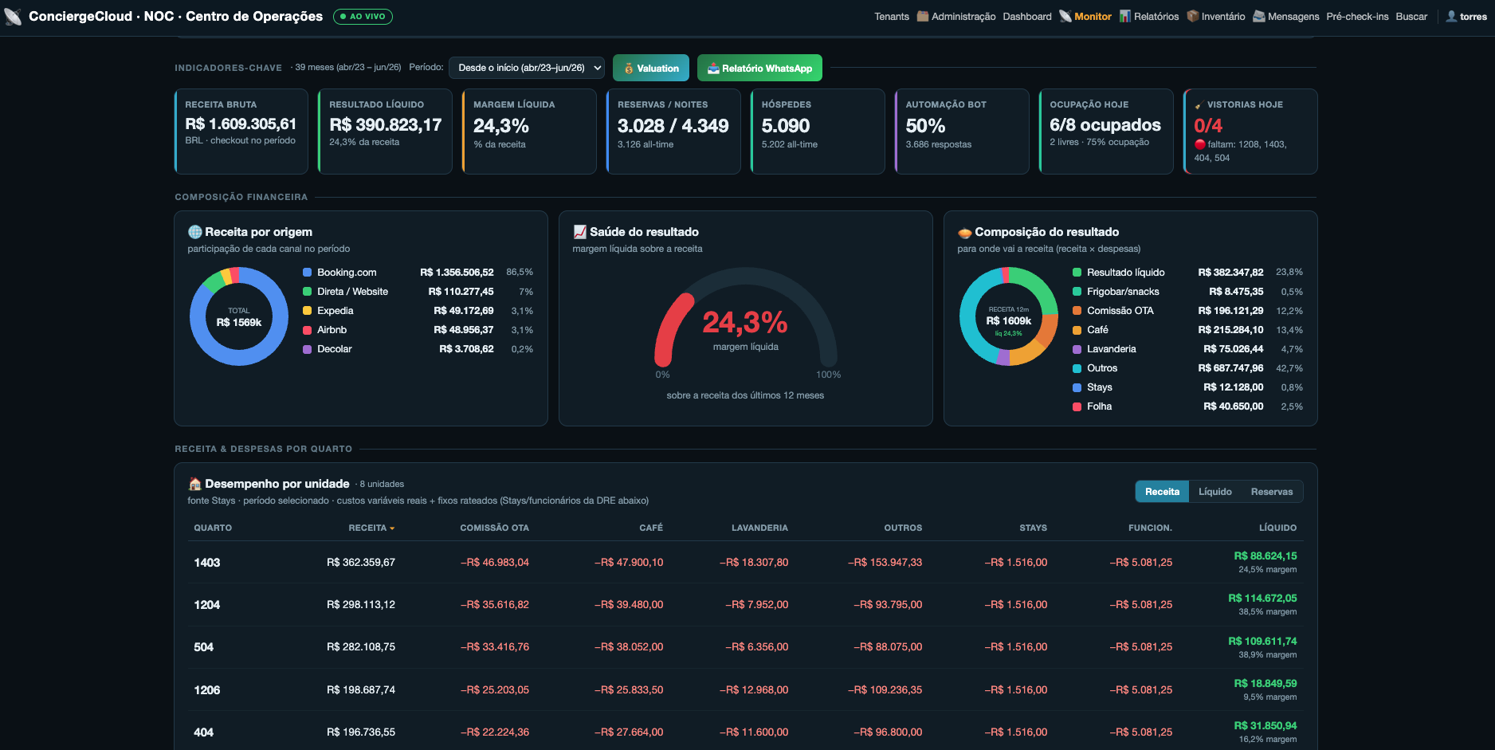Open Relatórios bar chart icon
Viewport: 1495px width, 750px height.
[x=1125, y=16]
